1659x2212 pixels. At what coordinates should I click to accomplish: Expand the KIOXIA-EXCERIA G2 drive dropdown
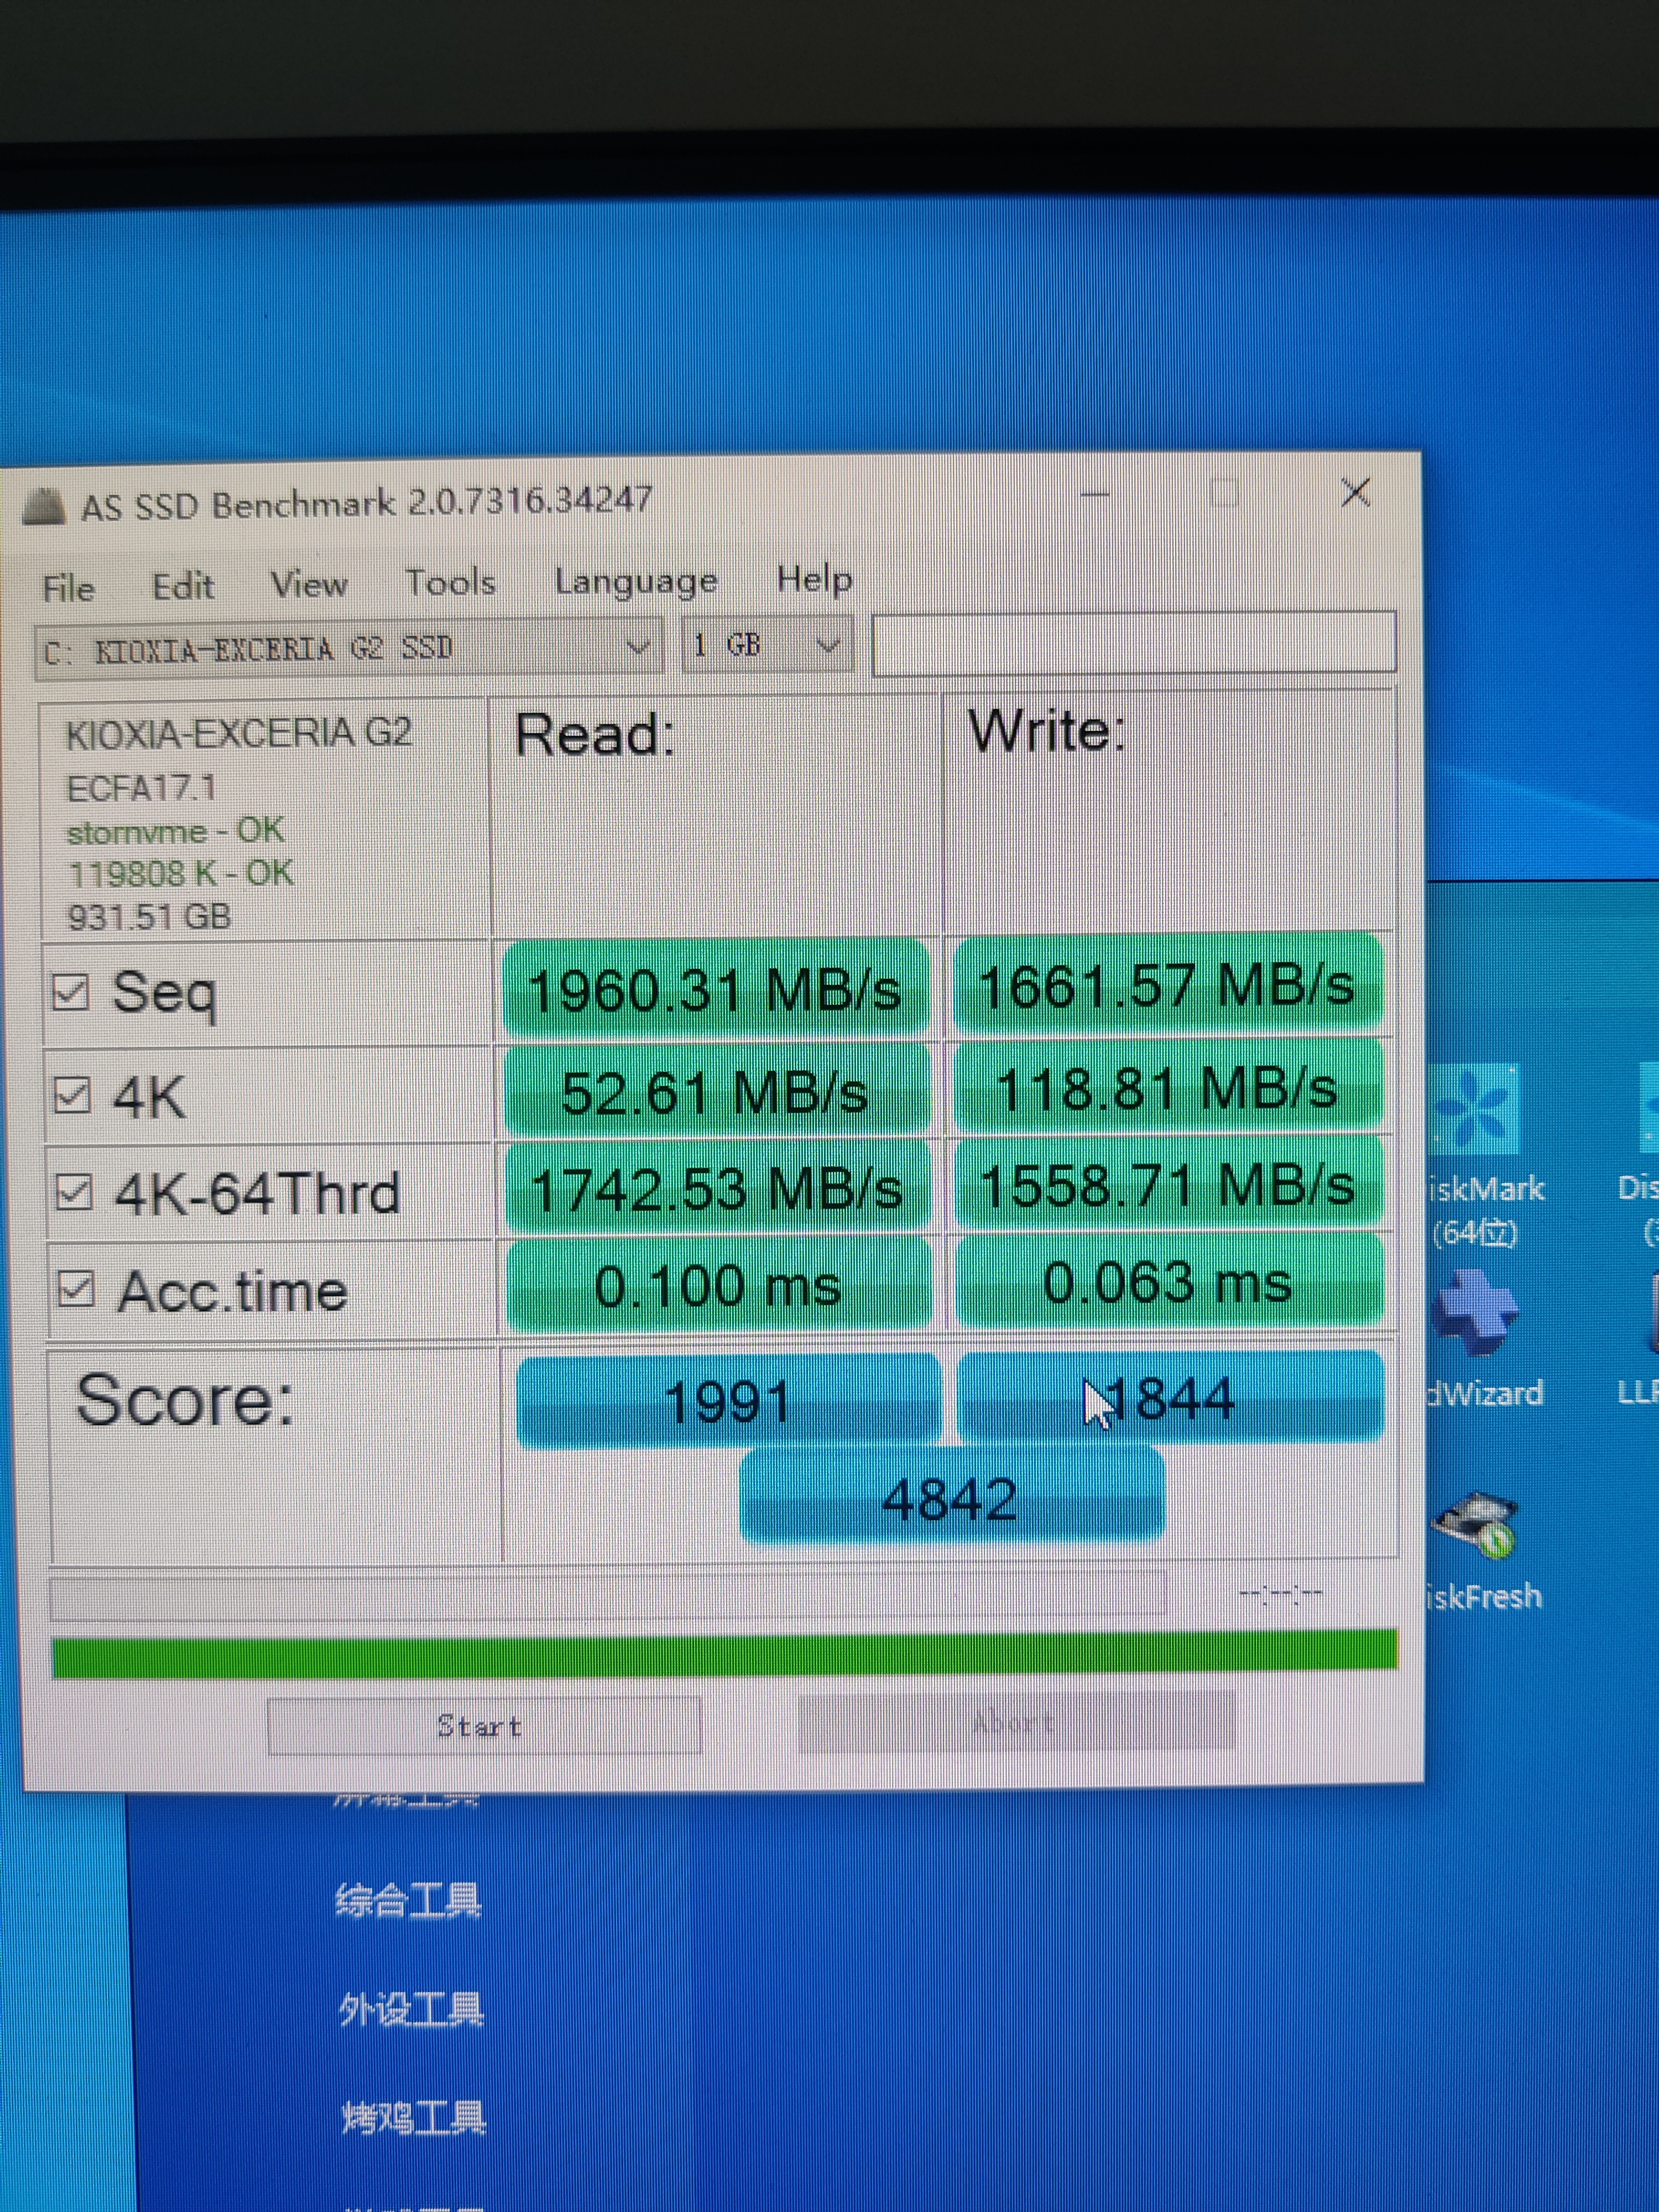348,649
